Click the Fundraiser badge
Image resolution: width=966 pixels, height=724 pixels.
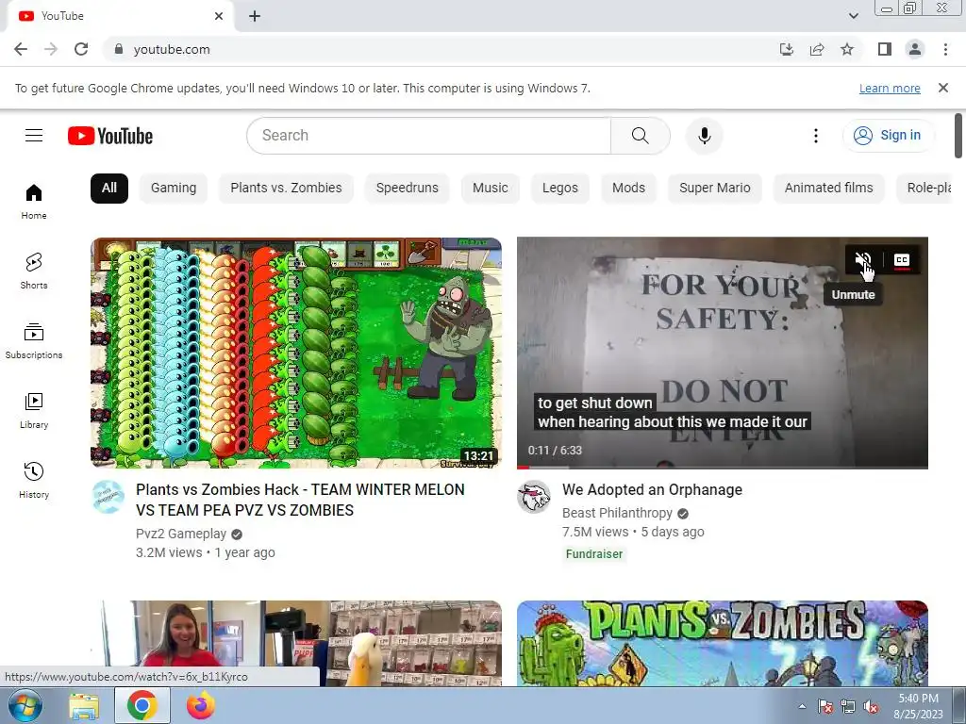click(594, 554)
